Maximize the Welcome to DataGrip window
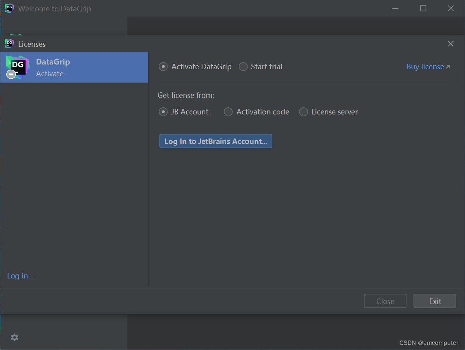The height and width of the screenshot is (350, 465). (423, 8)
